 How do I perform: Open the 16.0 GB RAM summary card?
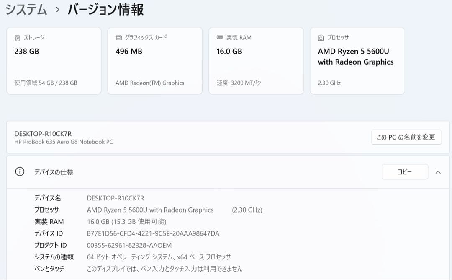[x=256, y=60]
